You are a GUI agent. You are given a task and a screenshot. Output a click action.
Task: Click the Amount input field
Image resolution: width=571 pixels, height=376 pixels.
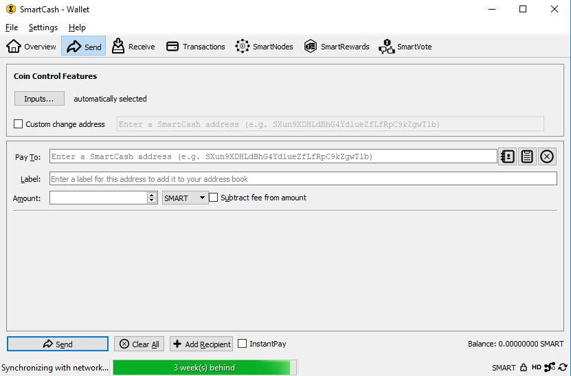(x=98, y=198)
